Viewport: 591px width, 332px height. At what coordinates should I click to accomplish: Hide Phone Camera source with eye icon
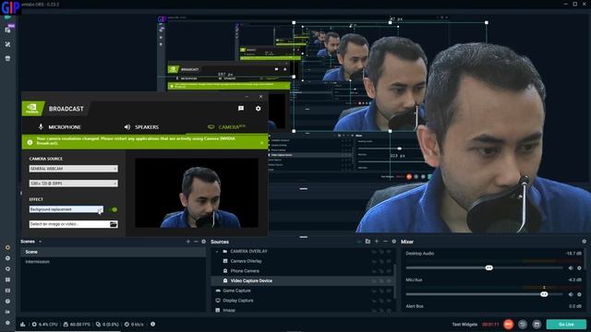pos(389,271)
